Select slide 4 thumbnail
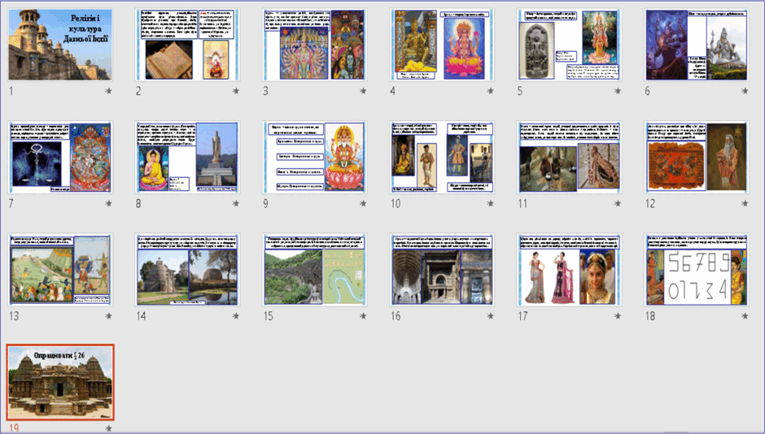Screen dimensions: 765x434 (442, 45)
